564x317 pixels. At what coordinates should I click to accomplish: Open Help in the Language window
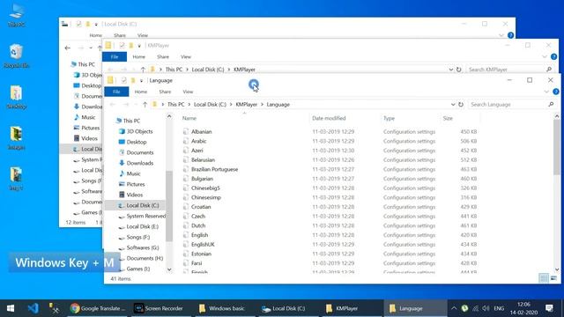(x=556, y=92)
